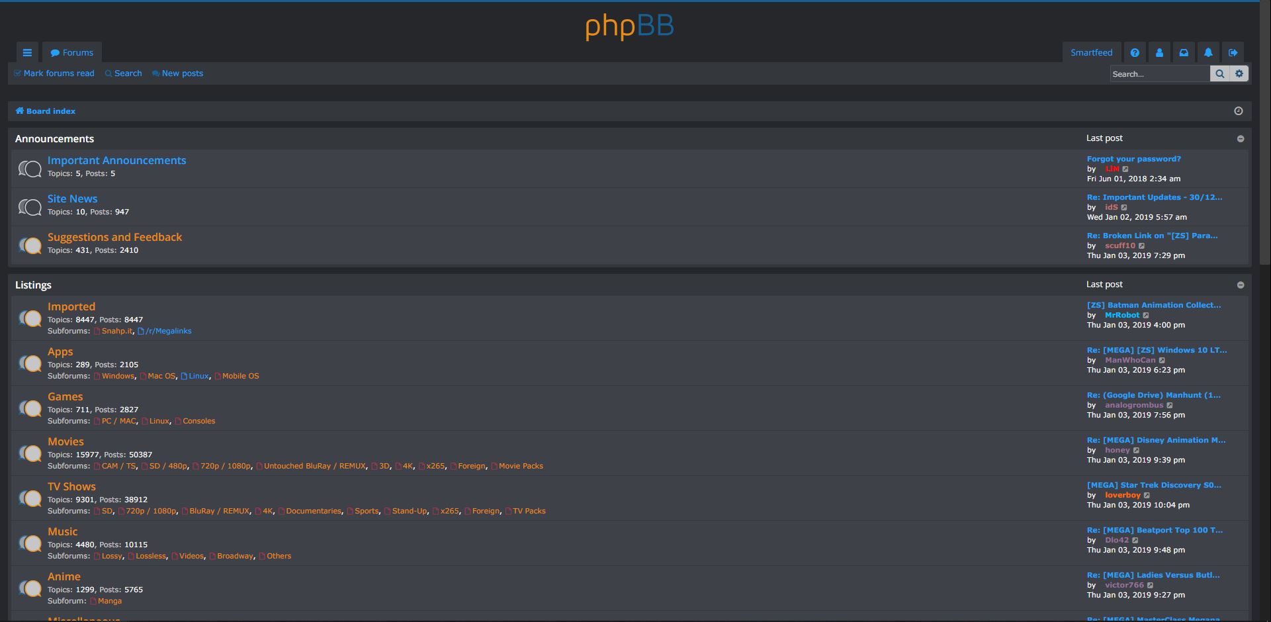The image size is (1271, 622).
Task: Click the Music forum status icon
Action: (x=30, y=543)
